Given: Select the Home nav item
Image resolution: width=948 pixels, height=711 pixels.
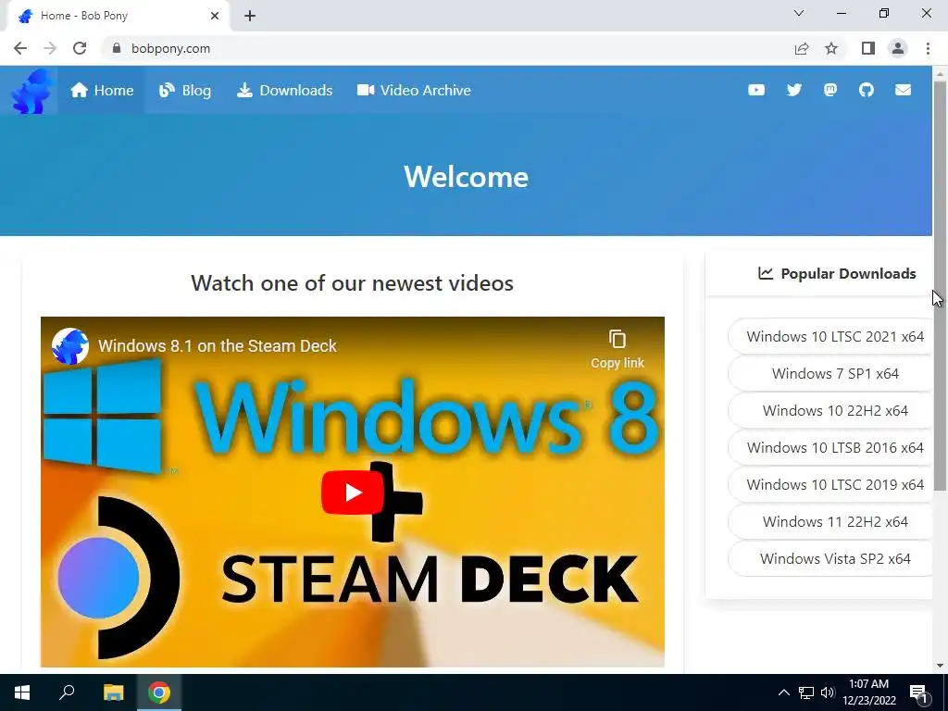Looking at the screenshot, I should coord(102,90).
